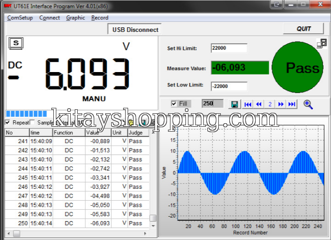
Task: Click the 15:40:14 time cell
Action: coord(41,223)
